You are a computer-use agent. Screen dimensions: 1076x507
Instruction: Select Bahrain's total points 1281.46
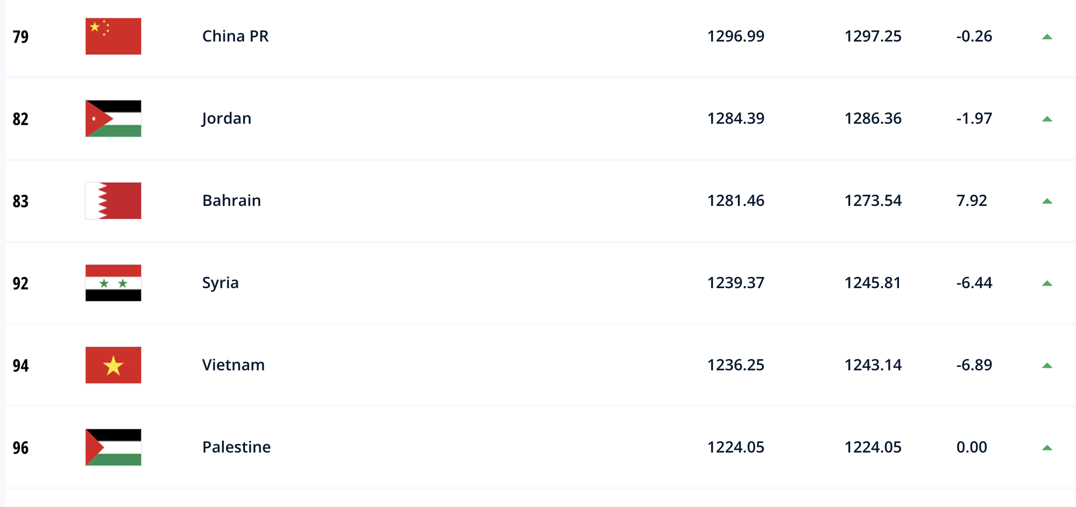(x=735, y=201)
